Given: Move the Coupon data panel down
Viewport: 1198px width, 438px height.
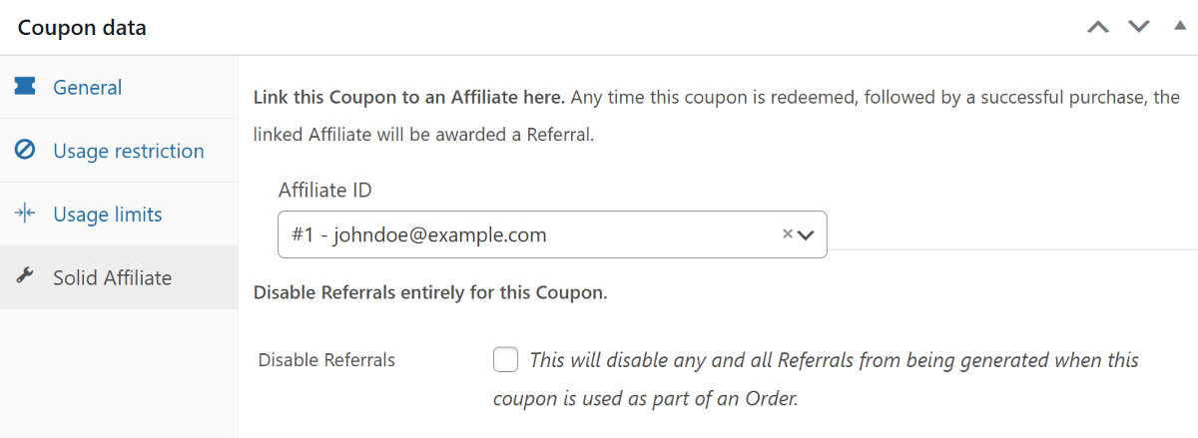Looking at the screenshot, I should click(1139, 27).
